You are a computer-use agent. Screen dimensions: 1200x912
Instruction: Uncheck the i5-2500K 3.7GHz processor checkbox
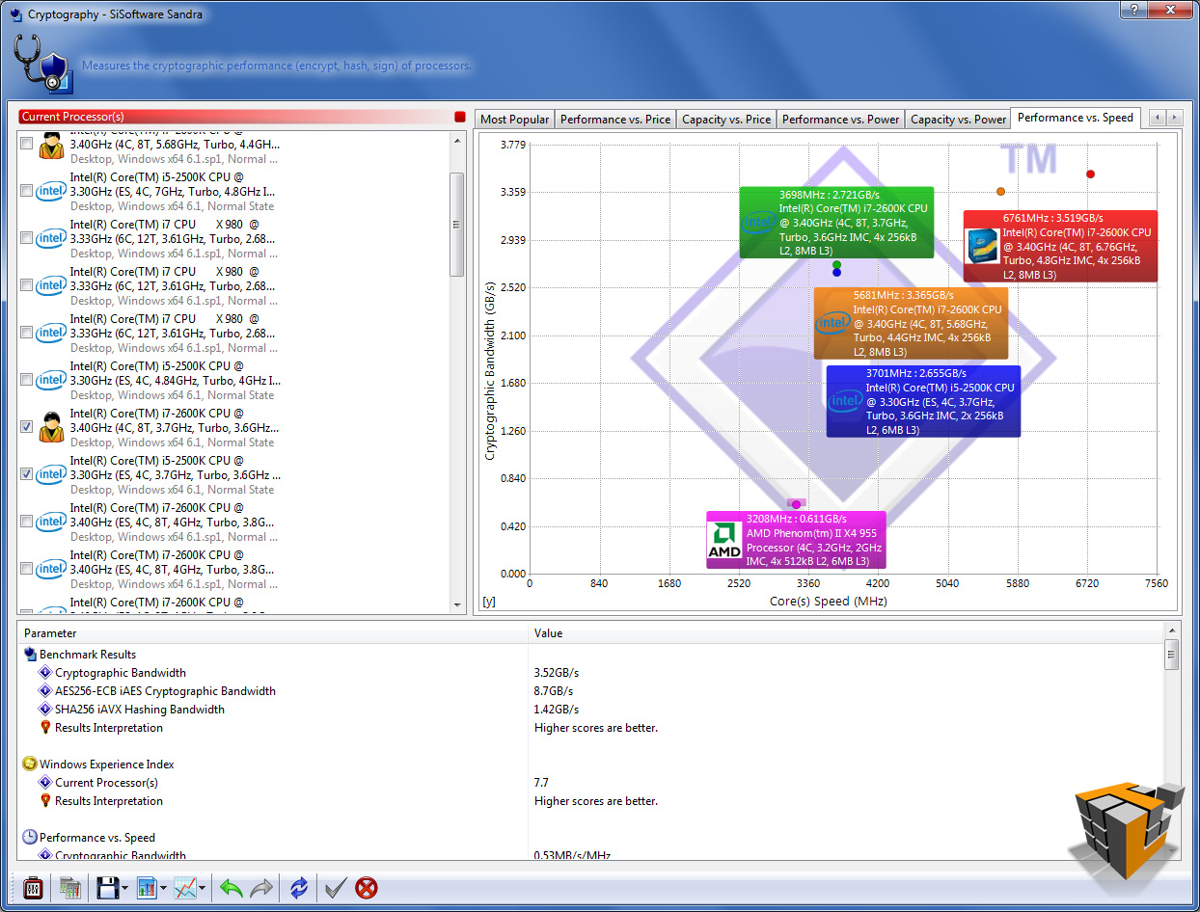(26, 474)
